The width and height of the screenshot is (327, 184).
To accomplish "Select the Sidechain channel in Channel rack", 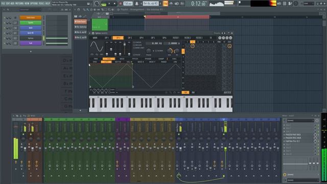I will 31,18.
